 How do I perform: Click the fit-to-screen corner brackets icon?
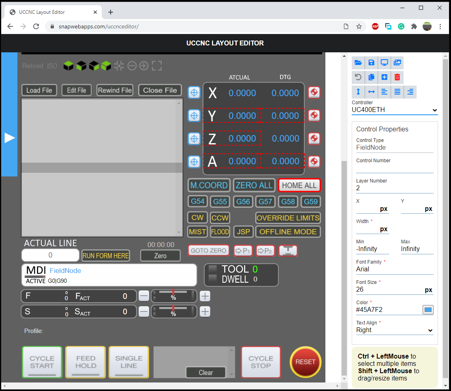157,66
